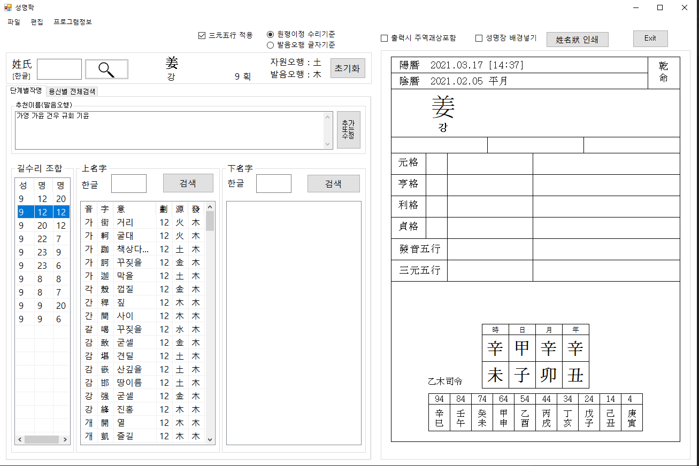Select the 喝 꾸짖을 row

pos(143,329)
